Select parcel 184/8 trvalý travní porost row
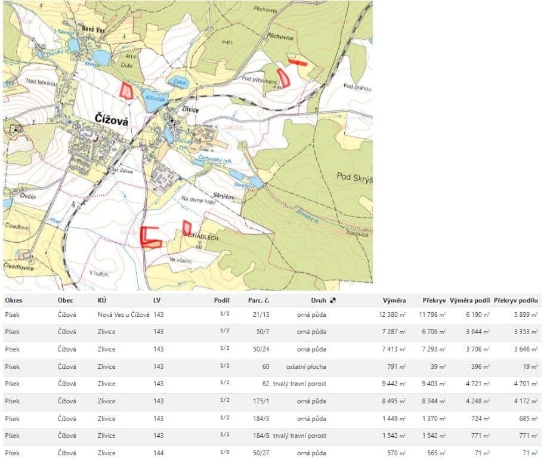Viewport: 550px width, 466px height. (x=272, y=436)
